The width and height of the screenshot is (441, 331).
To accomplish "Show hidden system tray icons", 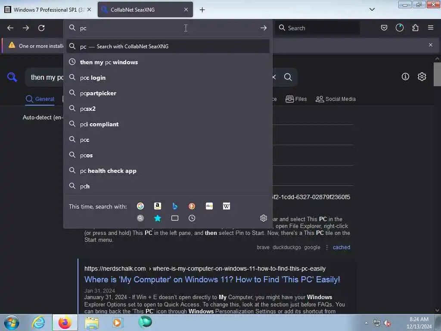I will [x=366, y=323].
